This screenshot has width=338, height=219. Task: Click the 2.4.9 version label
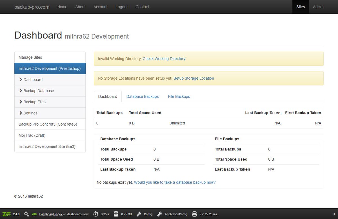click(16, 214)
